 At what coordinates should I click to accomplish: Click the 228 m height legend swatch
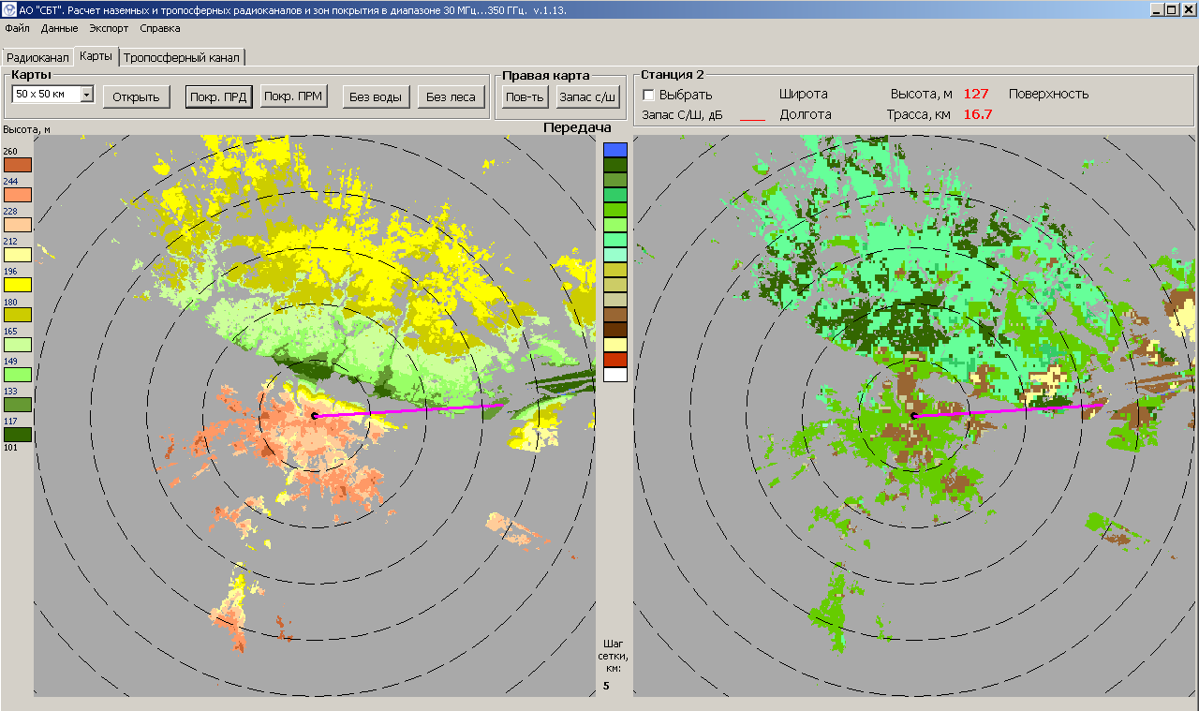point(18,225)
